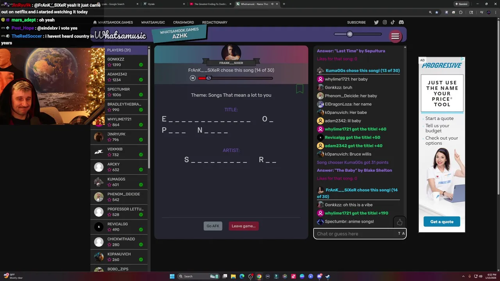Open the Gemini button in Chrome

point(461,4)
